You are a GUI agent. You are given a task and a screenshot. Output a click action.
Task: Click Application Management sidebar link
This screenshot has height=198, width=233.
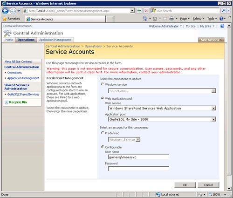pyautogui.click(x=23, y=78)
